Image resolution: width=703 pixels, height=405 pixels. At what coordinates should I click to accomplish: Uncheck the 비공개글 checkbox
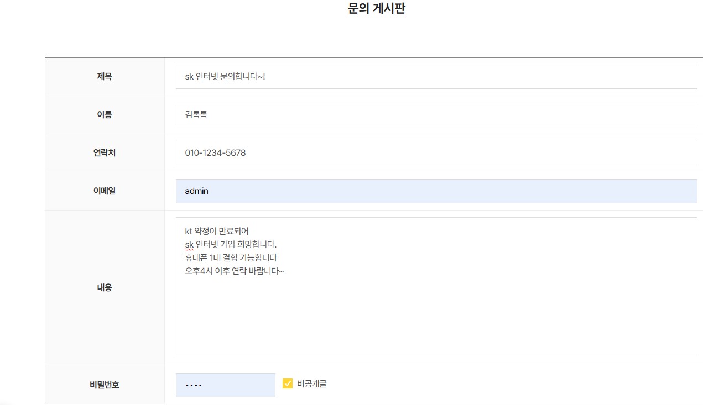(x=288, y=383)
